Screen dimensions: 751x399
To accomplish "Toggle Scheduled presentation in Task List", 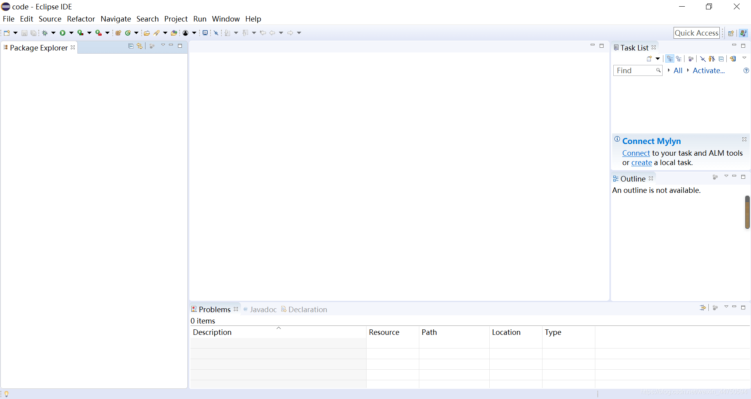I will [x=679, y=59].
